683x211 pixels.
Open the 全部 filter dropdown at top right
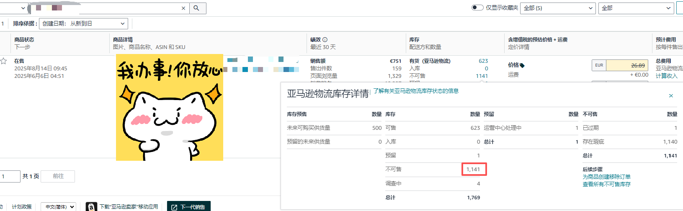(636, 8)
